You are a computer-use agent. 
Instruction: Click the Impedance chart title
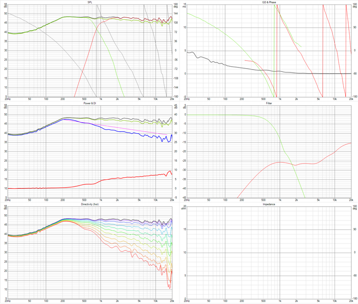(269, 204)
